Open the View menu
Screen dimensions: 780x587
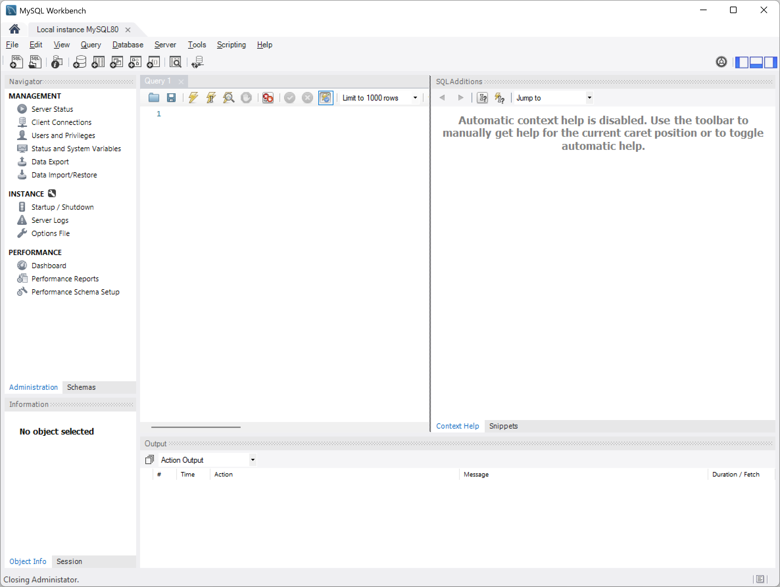[x=61, y=45]
